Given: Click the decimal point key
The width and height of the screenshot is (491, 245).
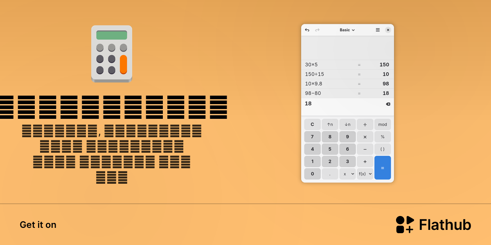Looking at the screenshot, I should (330, 174).
